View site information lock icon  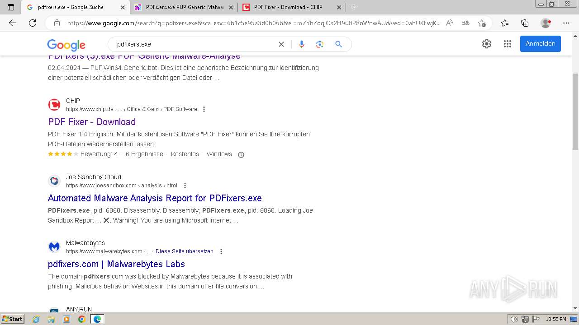57,23
